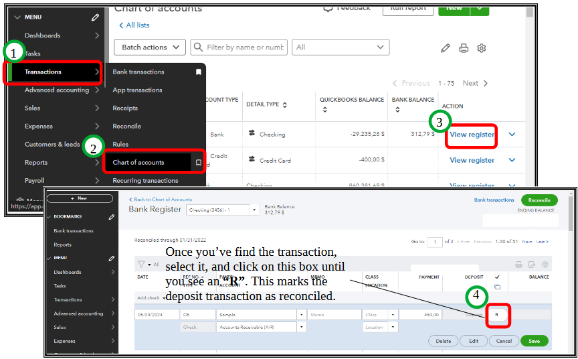Click View register for the Credit Card account
This screenshot has height=359, width=578.
[472, 160]
